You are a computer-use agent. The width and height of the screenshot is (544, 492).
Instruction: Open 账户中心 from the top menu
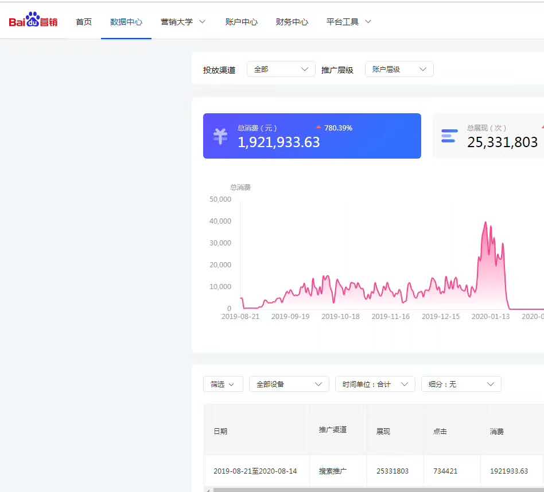[242, 21]
